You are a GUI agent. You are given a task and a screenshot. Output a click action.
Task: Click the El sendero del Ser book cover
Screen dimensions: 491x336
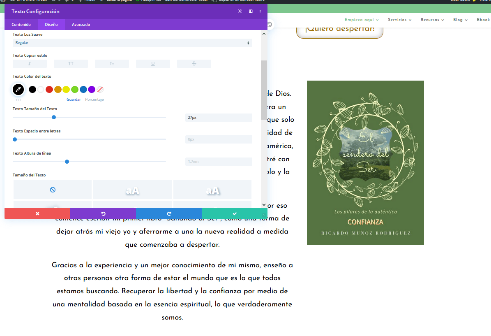[365, 163]
